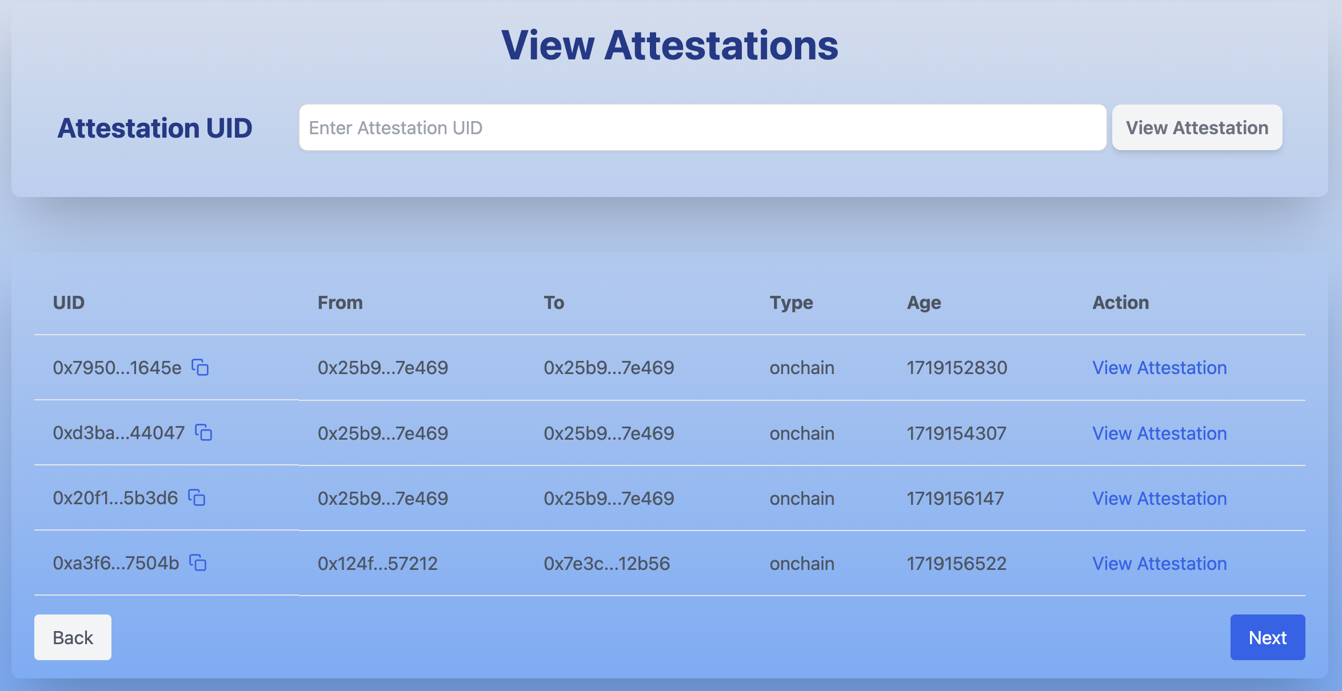The height and width of the screenshot is (691, 1342).
Task: Click the Enter Attestation UID input field
Action: point(702,128)
